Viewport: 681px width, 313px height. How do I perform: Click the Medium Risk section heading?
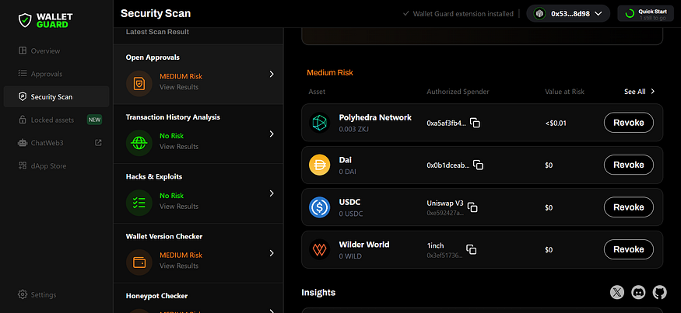(x=330, y=73)
